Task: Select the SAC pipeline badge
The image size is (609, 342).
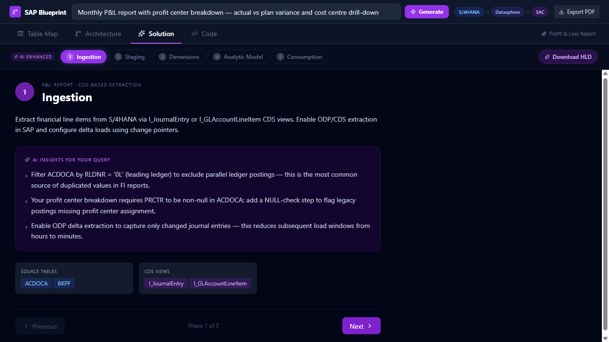Action: pos(540,12)
